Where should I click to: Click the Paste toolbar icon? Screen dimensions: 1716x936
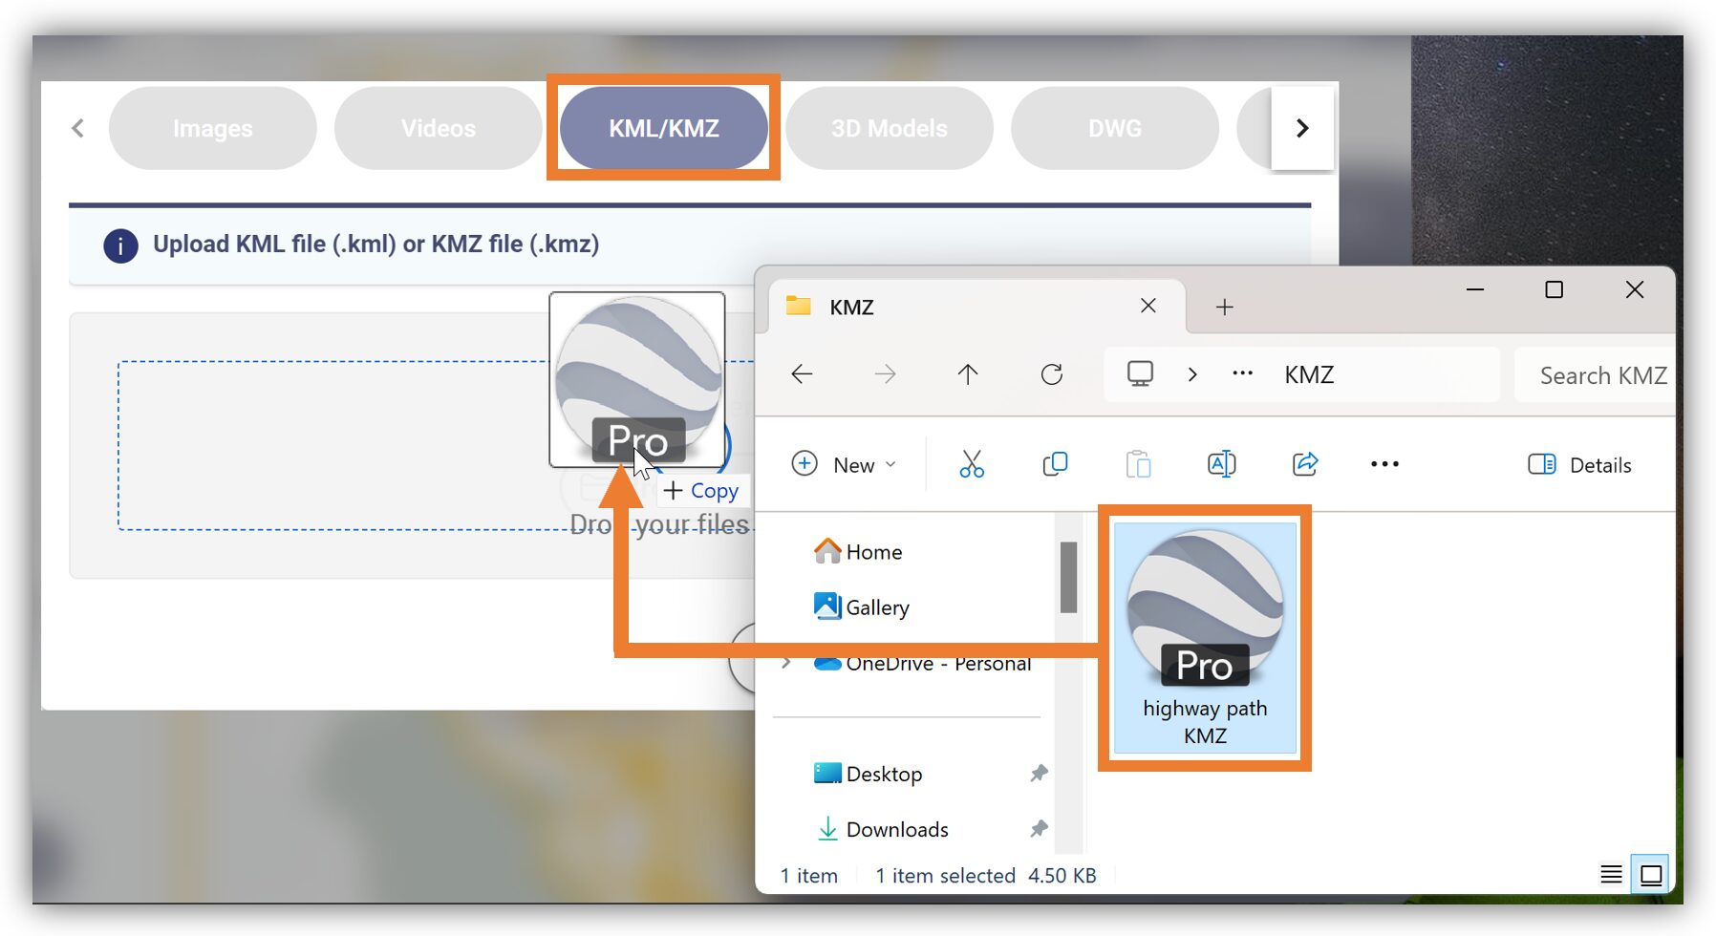(x=1138, y=464)
